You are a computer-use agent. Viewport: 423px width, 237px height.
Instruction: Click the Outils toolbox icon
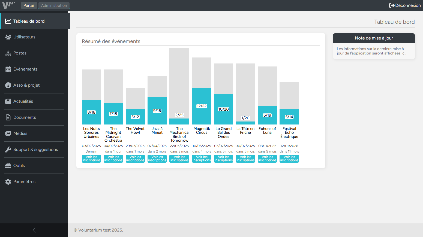8,166
